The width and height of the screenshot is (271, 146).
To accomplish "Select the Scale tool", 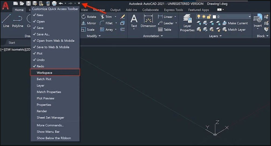I will (88, 30).
